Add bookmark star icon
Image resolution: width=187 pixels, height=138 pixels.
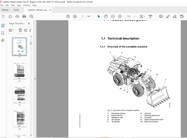tap(10, 16)
